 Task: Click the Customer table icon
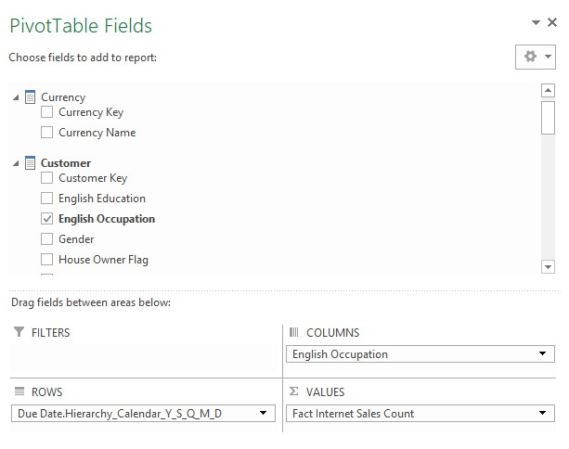coord(31,162)
